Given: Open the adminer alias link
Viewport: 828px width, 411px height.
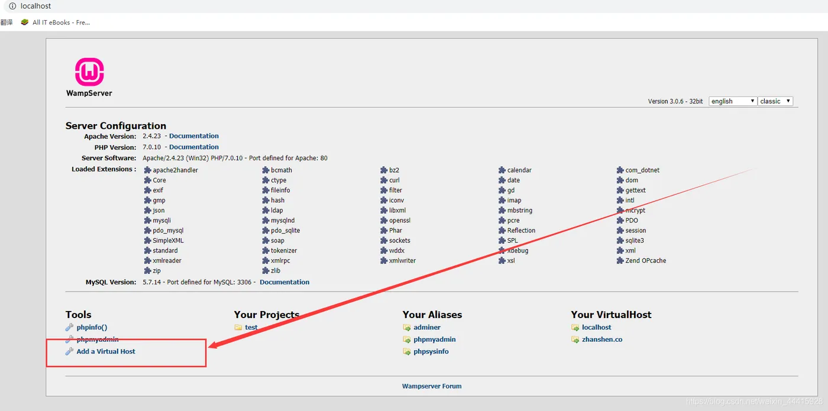Looking at the screenshot, I should (x=427, y=328).
